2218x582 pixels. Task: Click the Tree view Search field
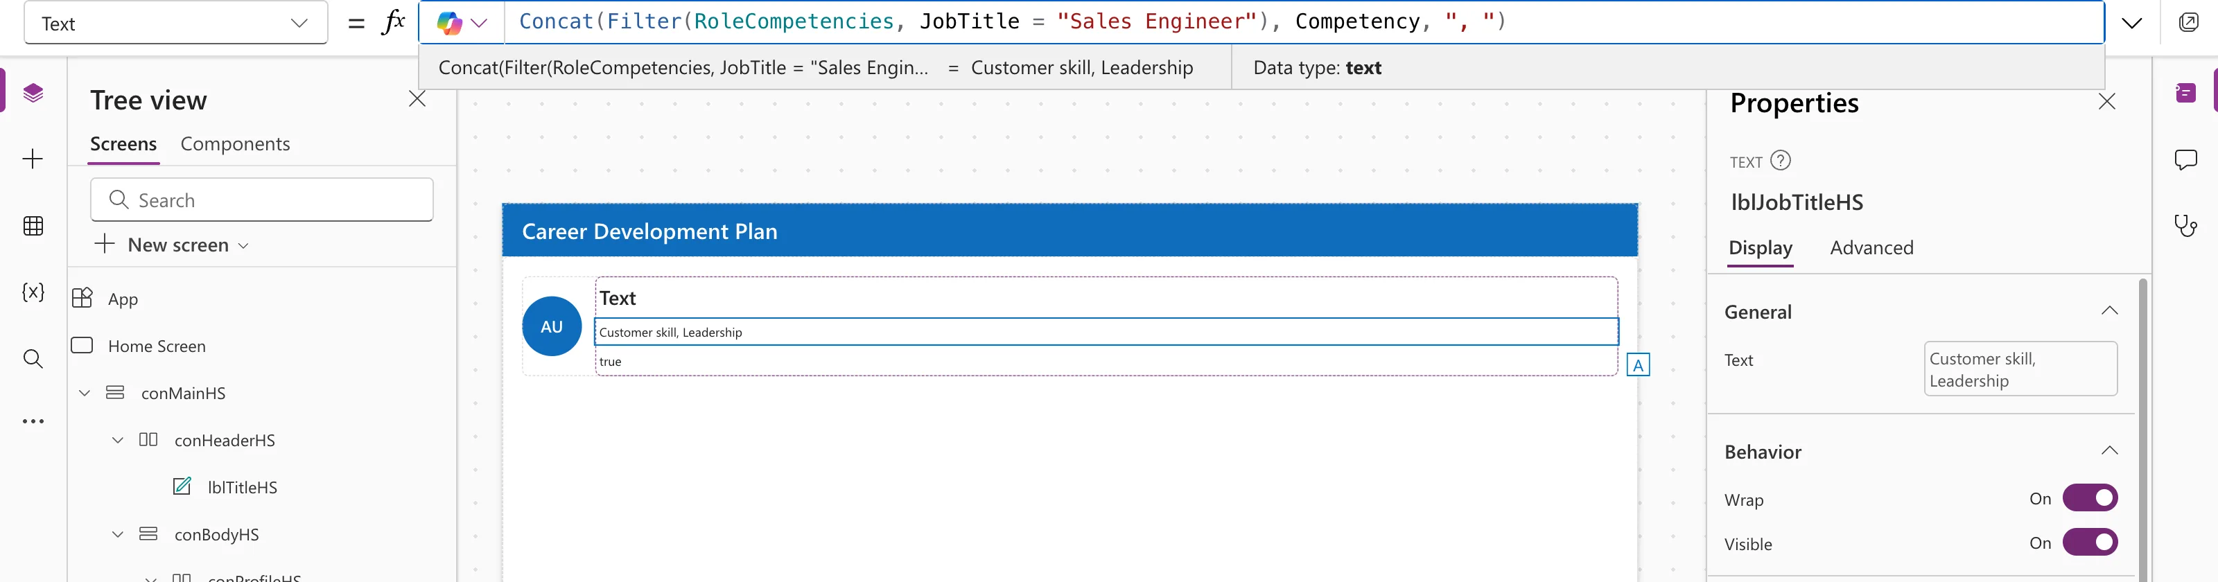pos(262,200)
